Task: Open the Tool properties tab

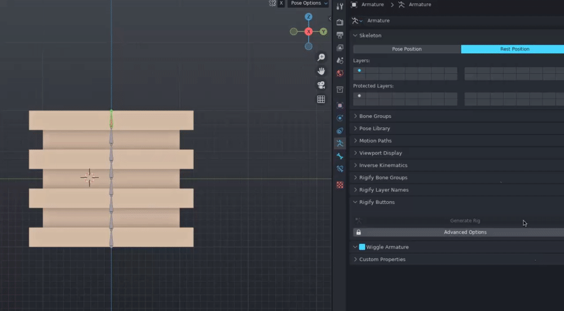Action: pyautogui.click(x=340, y=6)
